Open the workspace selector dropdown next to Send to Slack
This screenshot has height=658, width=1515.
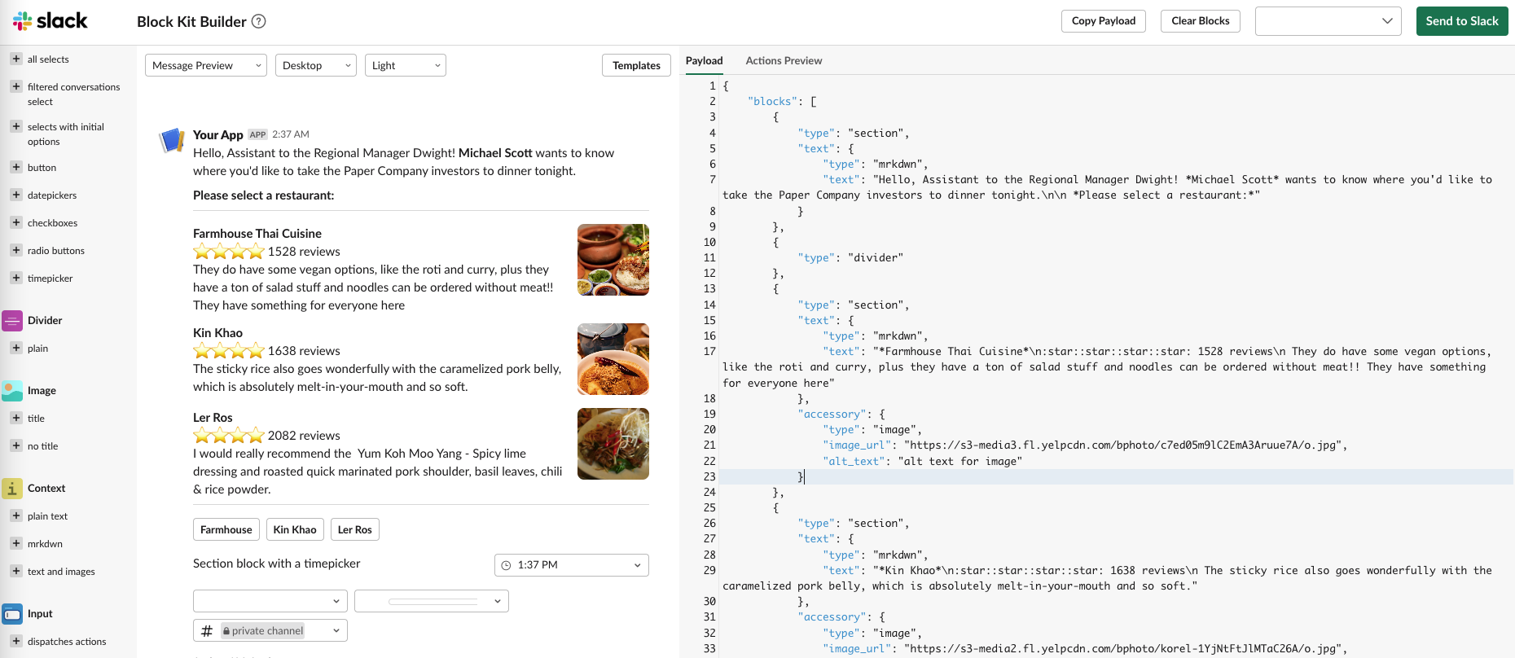pos(1328,21)
